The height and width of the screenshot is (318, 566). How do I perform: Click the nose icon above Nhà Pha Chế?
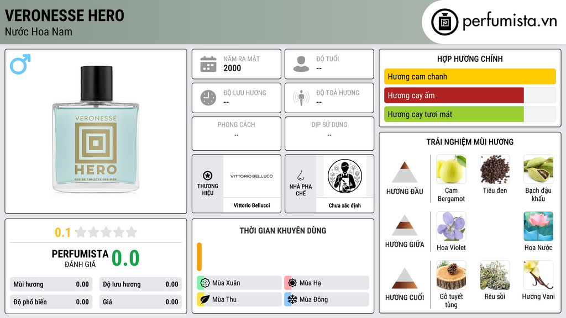(x=300, y=176)
